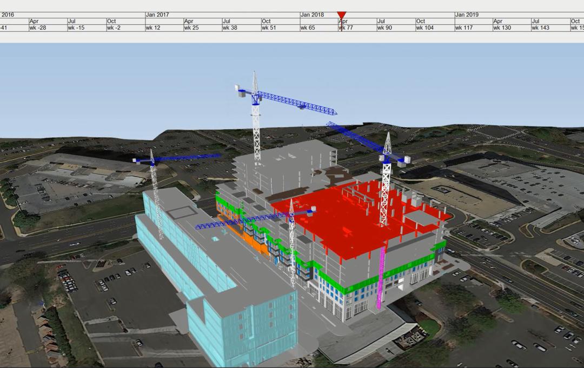Select Jan 2017 on the timeline header

click(157, 15)
